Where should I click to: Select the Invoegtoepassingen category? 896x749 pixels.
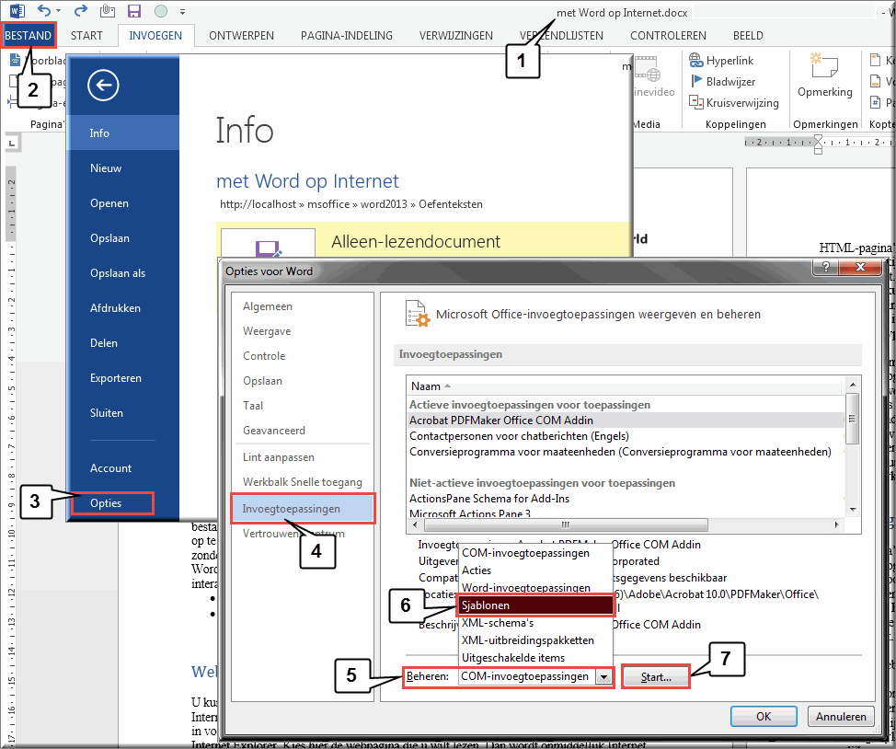(303, 509)
